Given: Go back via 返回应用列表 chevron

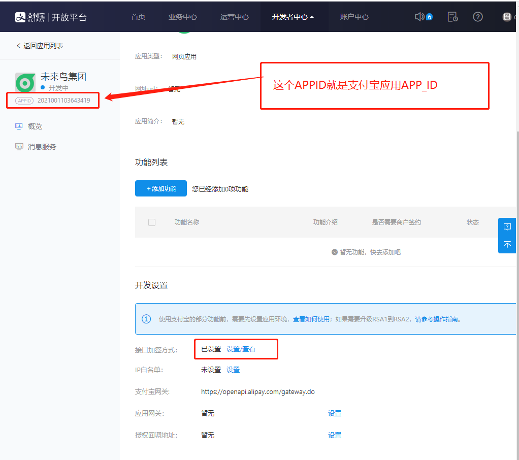Looking at the screenshot, I should (19, 46).
